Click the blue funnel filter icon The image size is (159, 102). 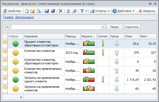click(x=82, y=11)
